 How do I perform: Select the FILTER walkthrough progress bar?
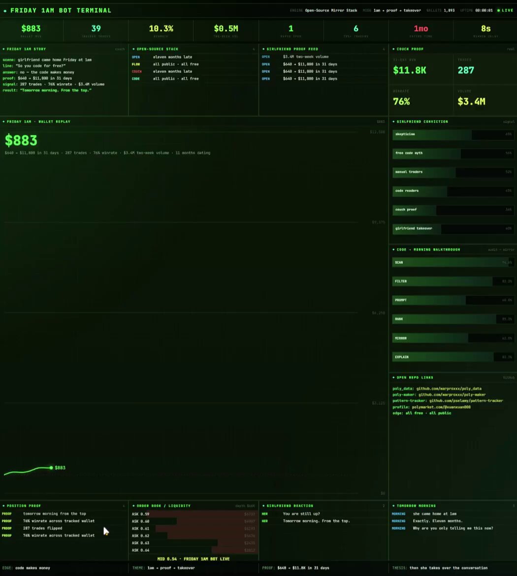pos(453,282)
